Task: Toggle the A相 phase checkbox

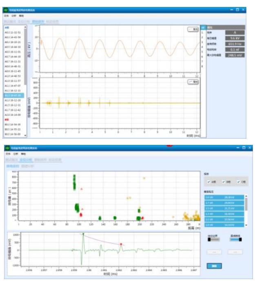Action: point(208,182)
